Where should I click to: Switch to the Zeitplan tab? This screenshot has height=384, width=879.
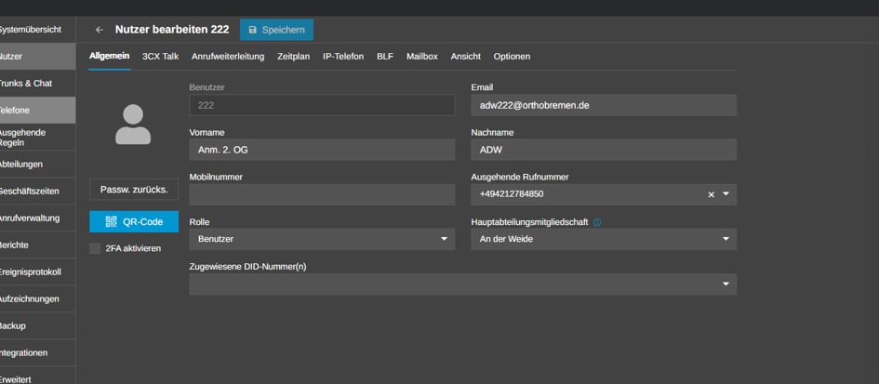click(293, 57)
